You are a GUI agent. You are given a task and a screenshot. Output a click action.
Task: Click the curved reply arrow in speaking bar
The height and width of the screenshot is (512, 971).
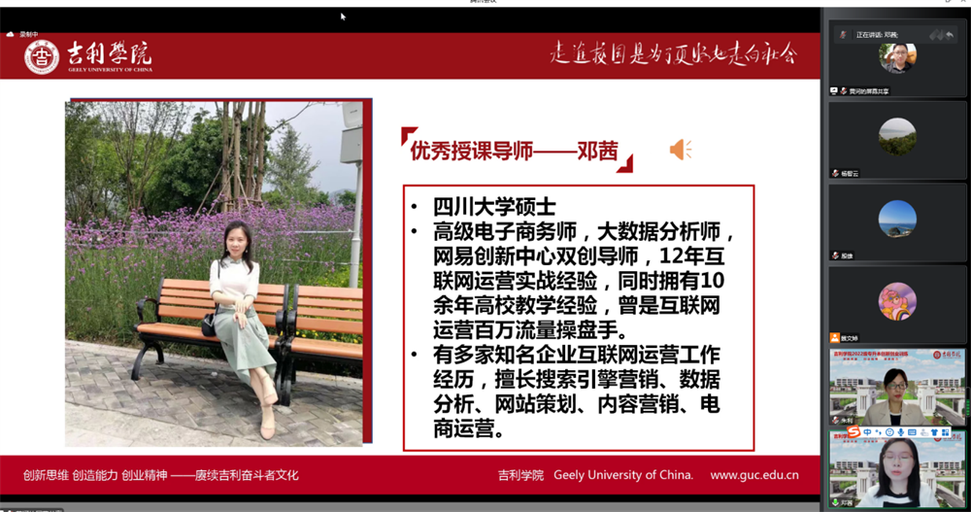(x=950, y=35)
